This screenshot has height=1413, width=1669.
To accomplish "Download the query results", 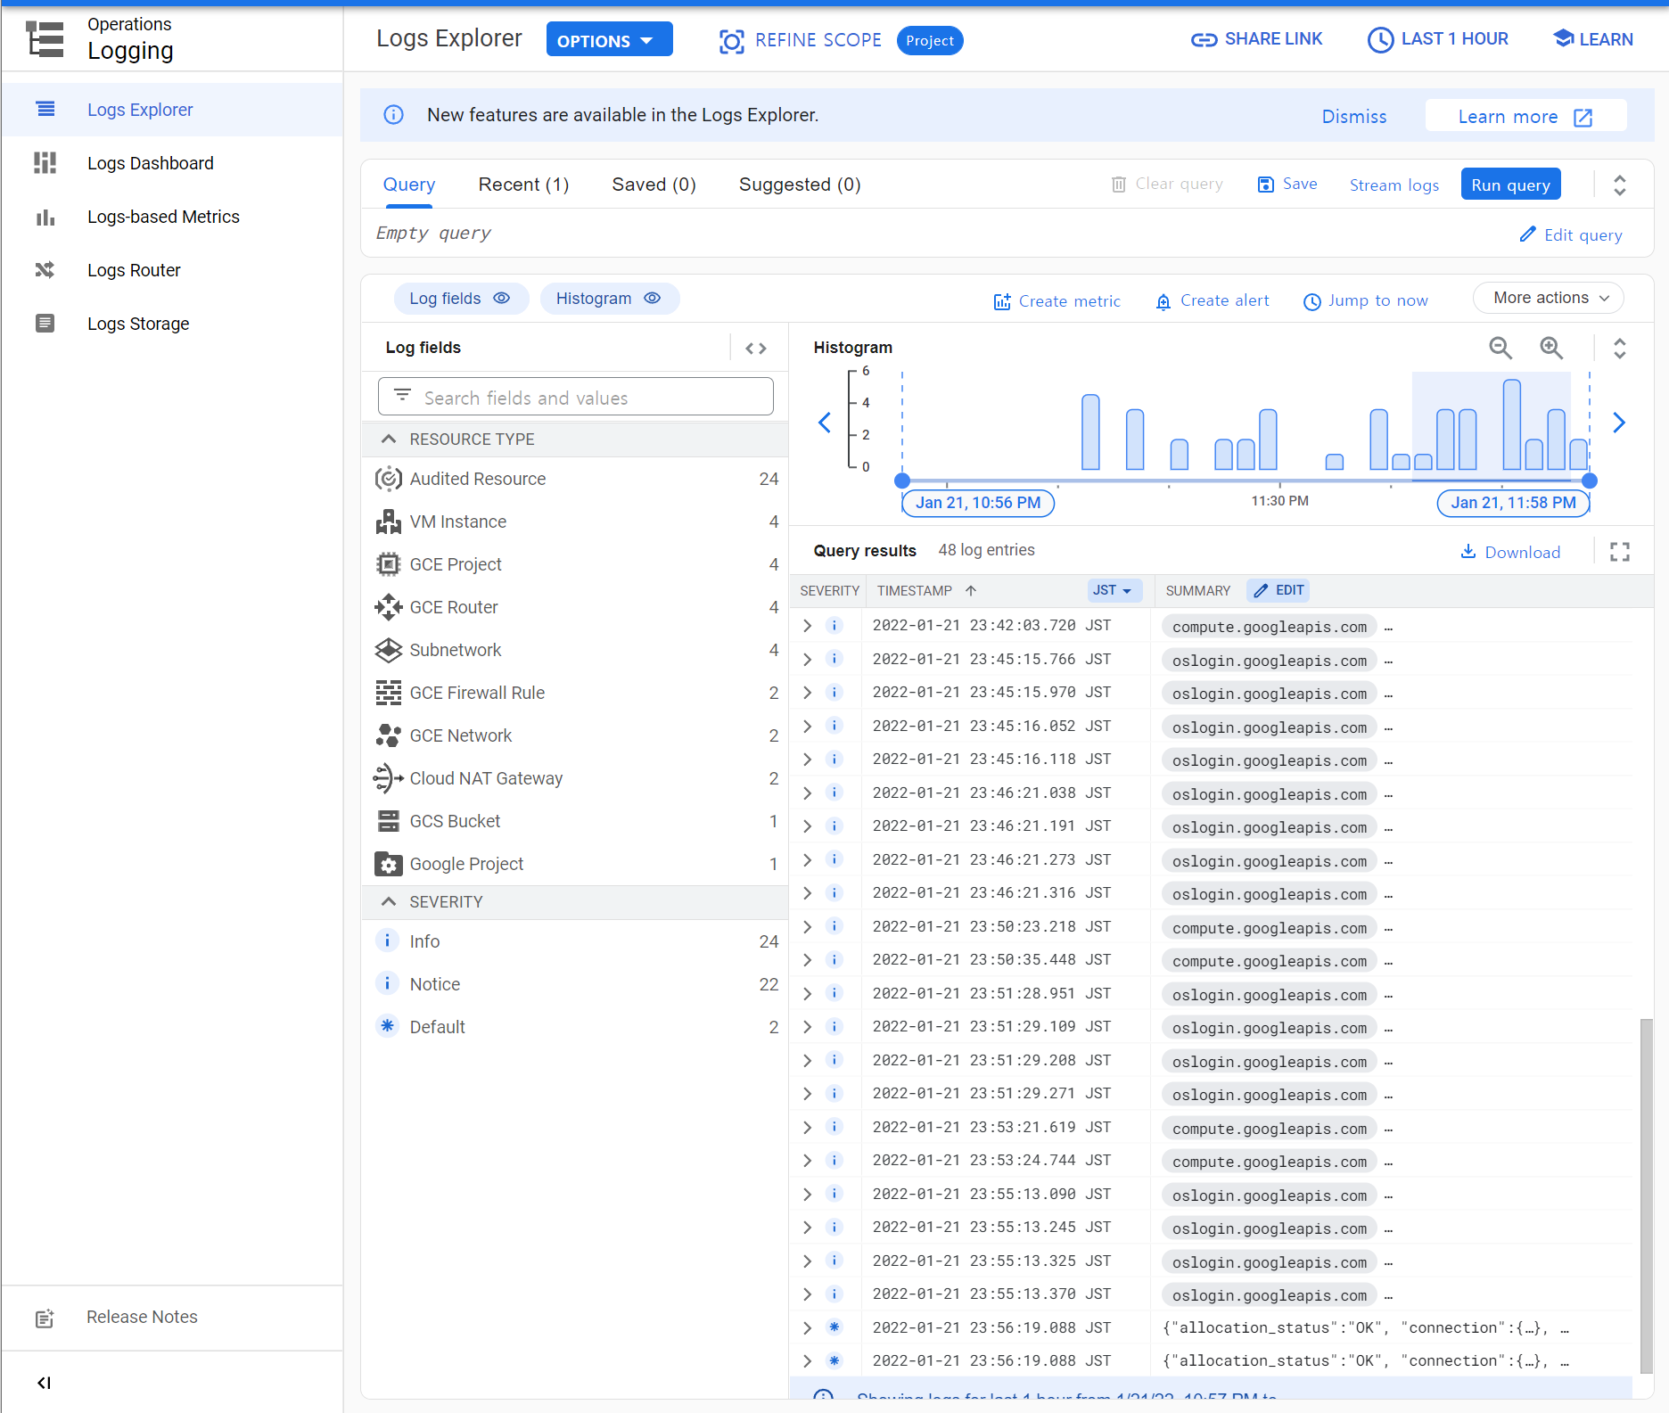I will [x=1510, y=552].
